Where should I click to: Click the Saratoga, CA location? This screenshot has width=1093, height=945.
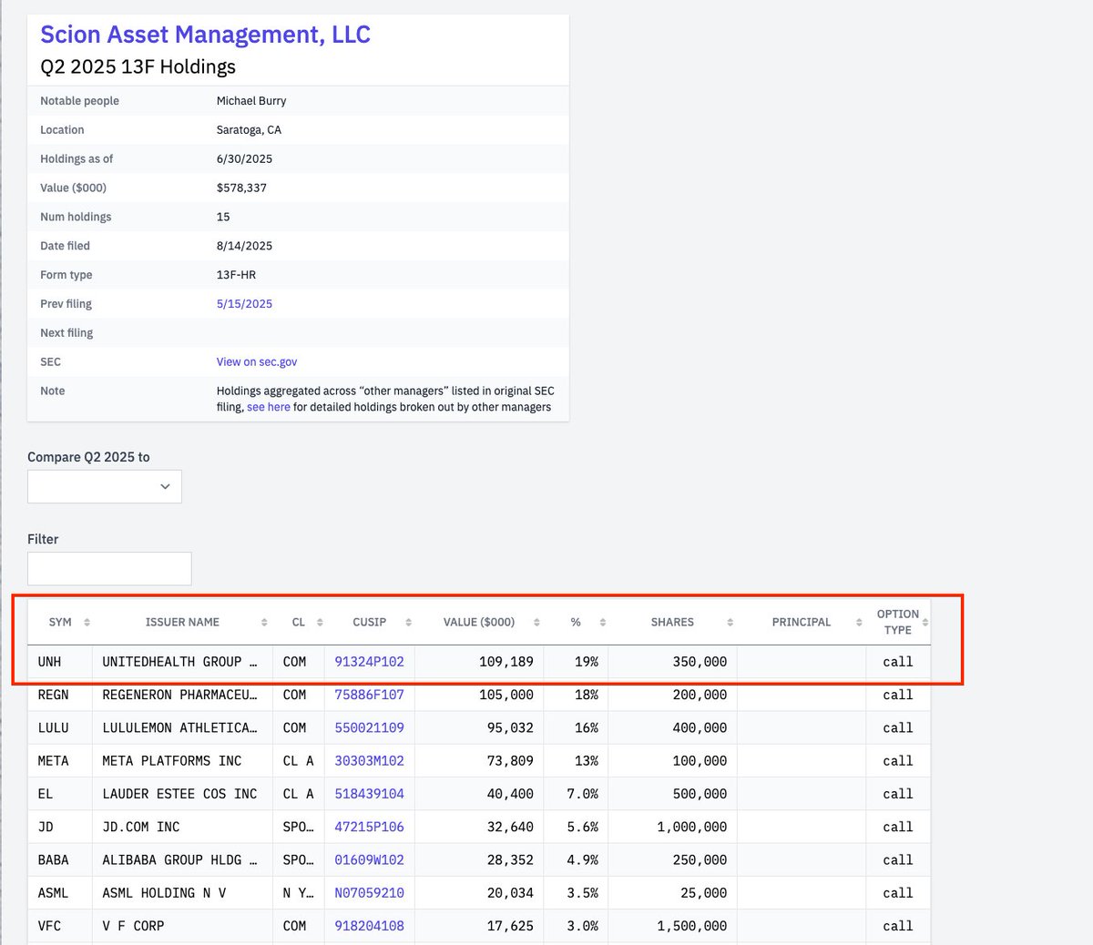coord(249,130)
